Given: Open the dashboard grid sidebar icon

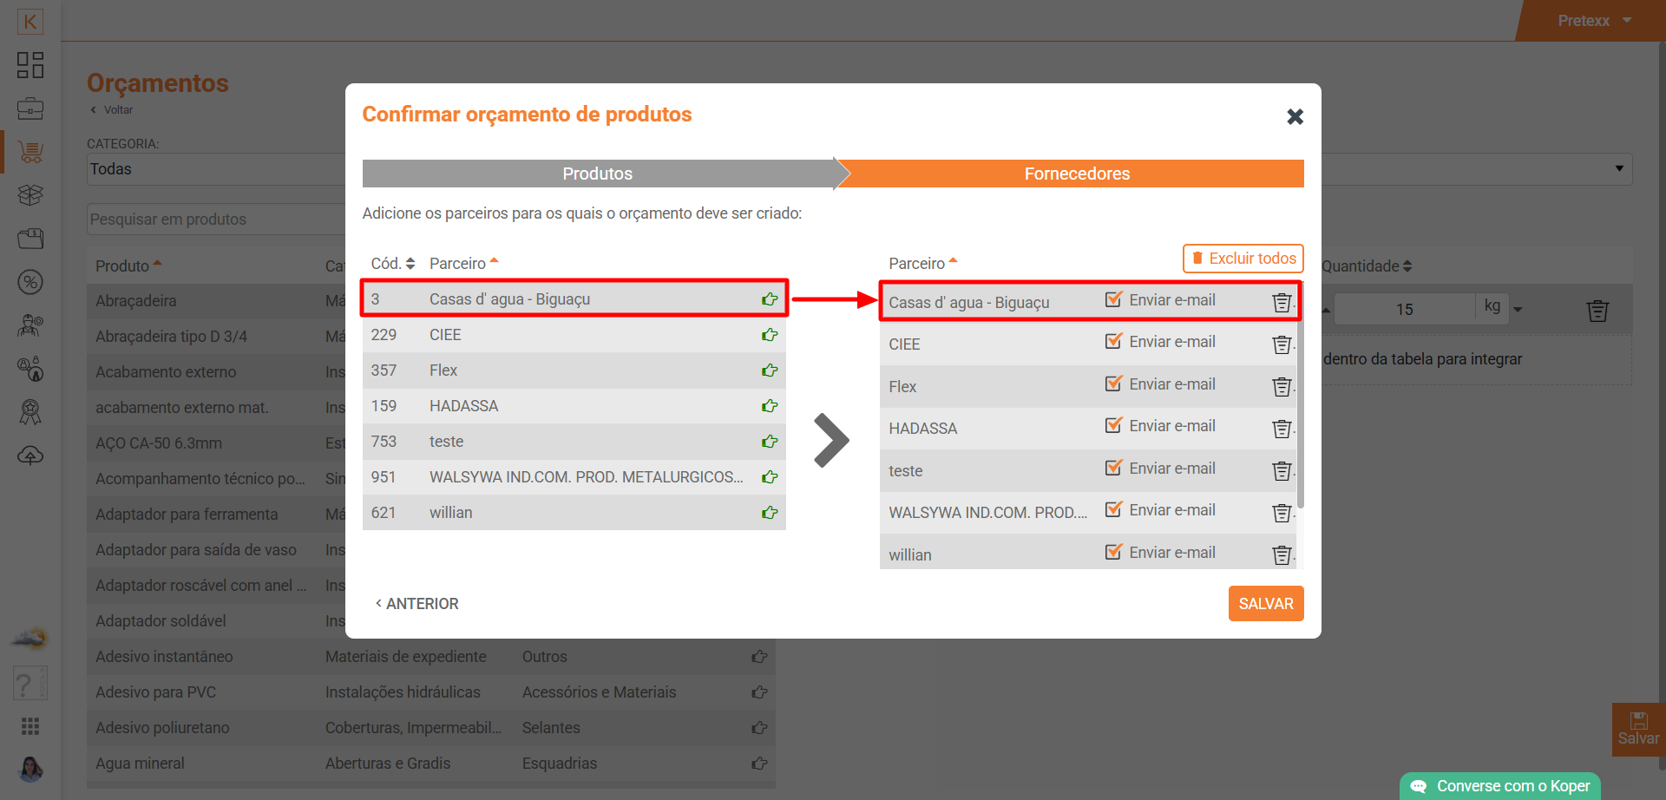Looking at the screenshot, I should (x=30, y=65).
